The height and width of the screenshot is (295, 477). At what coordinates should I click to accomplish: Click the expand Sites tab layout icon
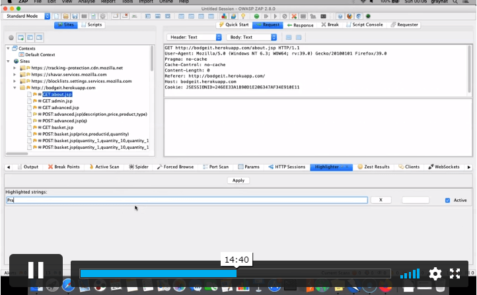click(x=148, y=16)
